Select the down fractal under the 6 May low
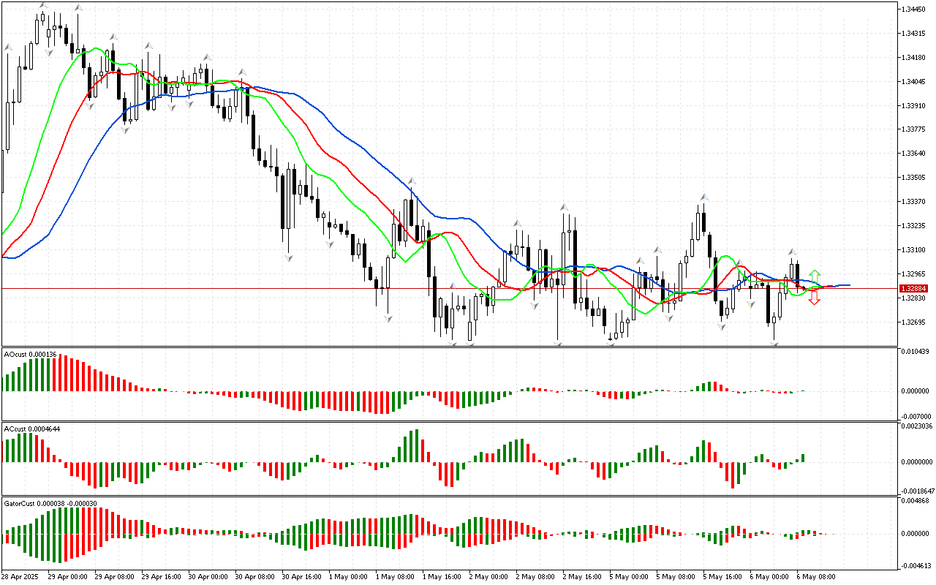936x585 pixels. (x=774, y=343)
